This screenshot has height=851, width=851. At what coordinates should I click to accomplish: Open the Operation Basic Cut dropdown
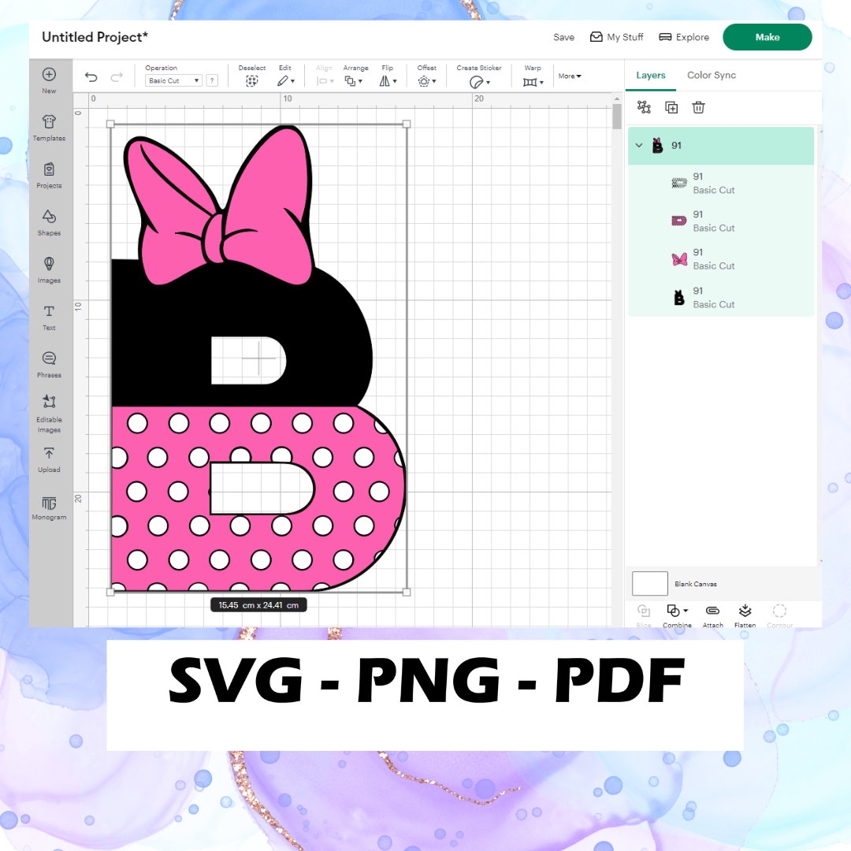[x=173, y=80]
